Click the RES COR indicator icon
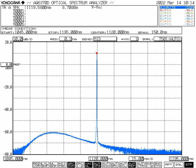Screen dimensions: 196x168 (x=36, y=165)
